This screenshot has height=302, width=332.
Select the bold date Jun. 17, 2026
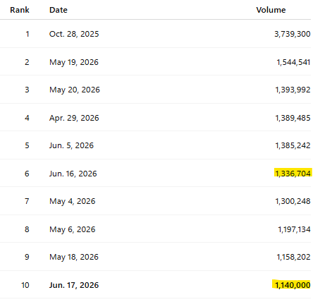(x=74, y=285)
